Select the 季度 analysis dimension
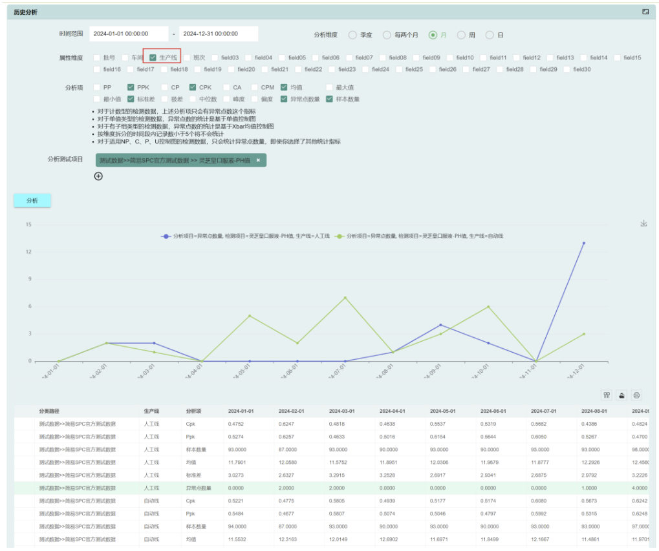The height and width of the screenshot is (551, 659). [352, 35]
